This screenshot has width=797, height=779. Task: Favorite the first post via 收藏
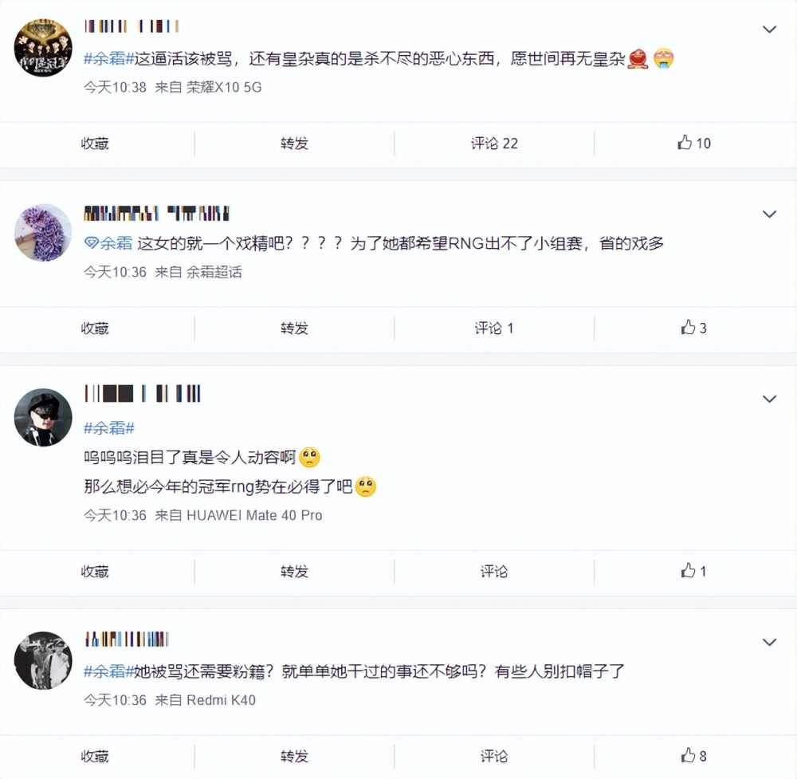(95, 144)
